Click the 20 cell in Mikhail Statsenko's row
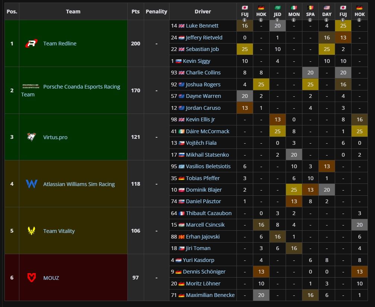 pyautogui.click(x=294, y=154)
